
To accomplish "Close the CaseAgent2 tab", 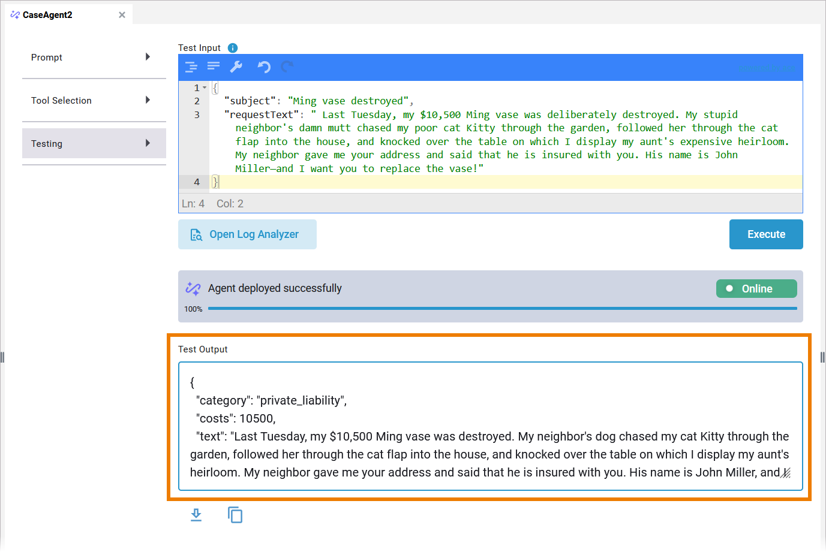I will tap(122, 15).
